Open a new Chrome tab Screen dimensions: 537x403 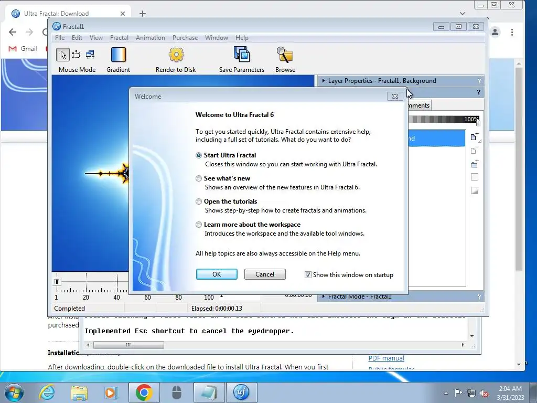point(143,14)
